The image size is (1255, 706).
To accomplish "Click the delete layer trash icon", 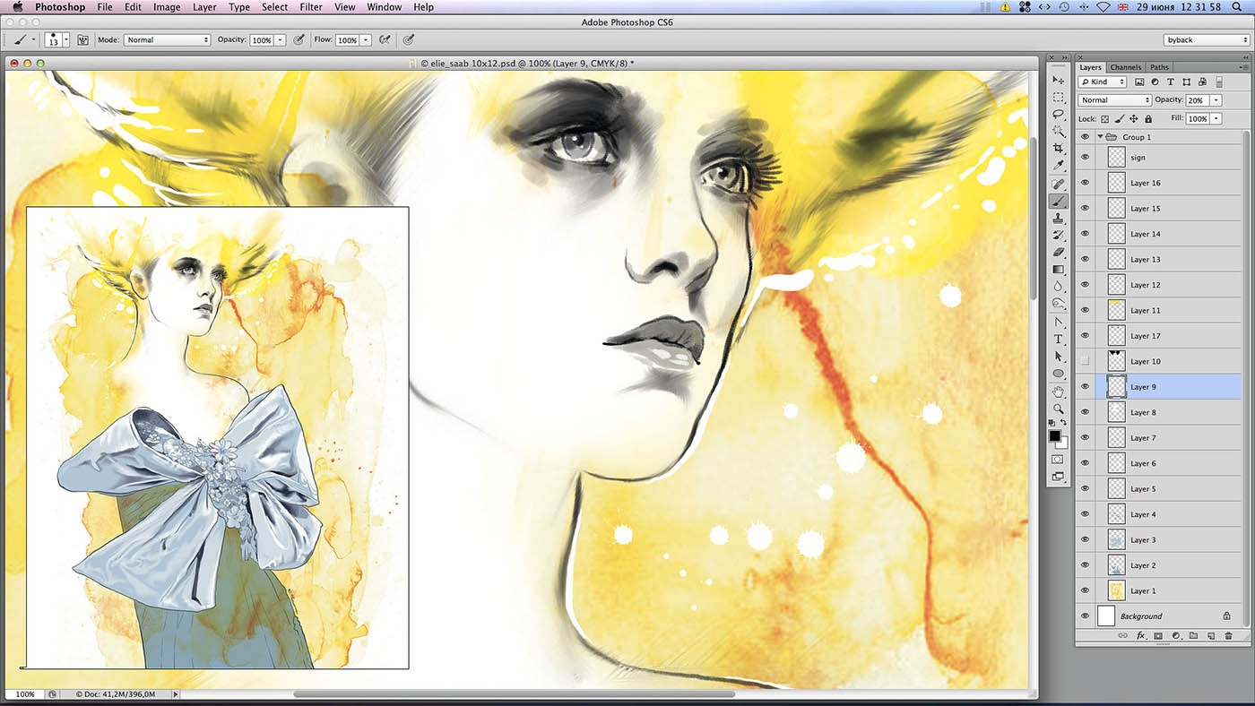I will point(1228,635).
